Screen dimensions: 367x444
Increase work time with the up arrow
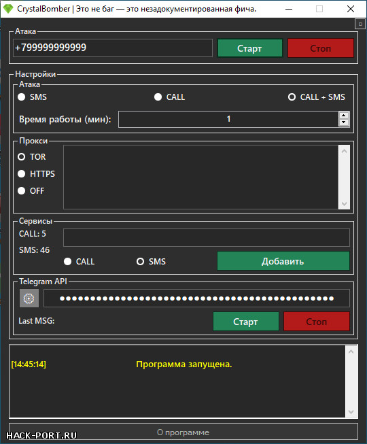[343, 115]
